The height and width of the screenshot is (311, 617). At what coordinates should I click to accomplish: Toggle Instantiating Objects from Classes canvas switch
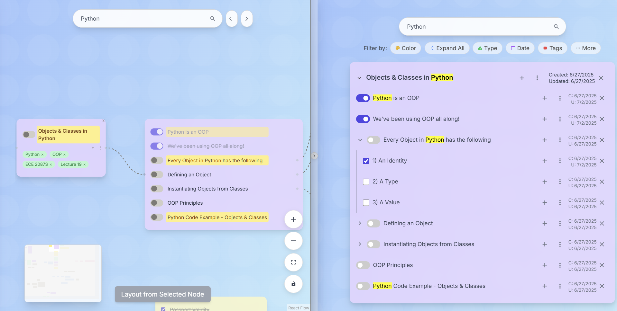157,189
